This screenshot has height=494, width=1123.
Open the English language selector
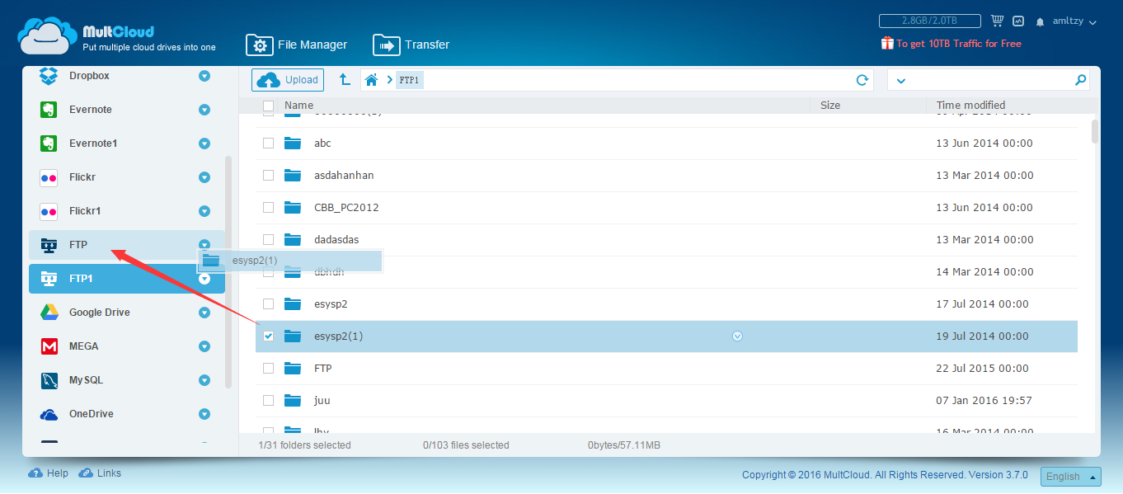coord(1071,477)
